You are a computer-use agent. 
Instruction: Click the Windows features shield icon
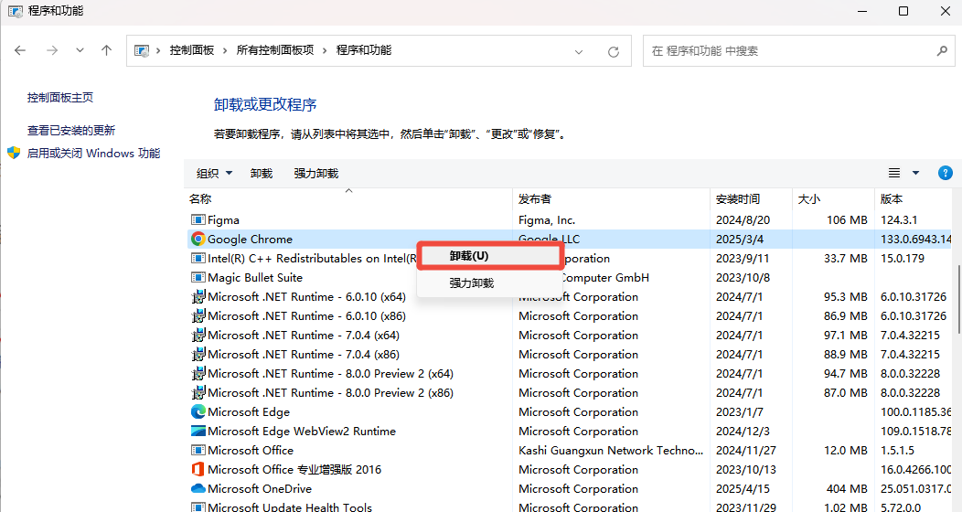point(14,153)
